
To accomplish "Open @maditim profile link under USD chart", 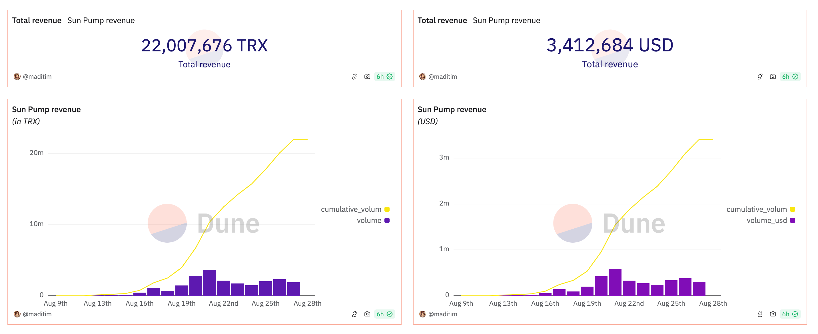I will 442,314.
